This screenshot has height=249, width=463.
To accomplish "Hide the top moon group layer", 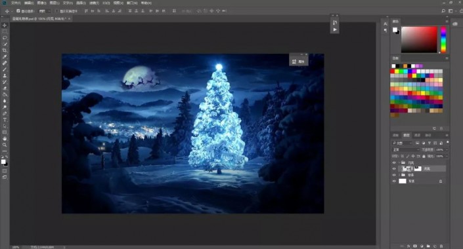I will tap(394, 163).
